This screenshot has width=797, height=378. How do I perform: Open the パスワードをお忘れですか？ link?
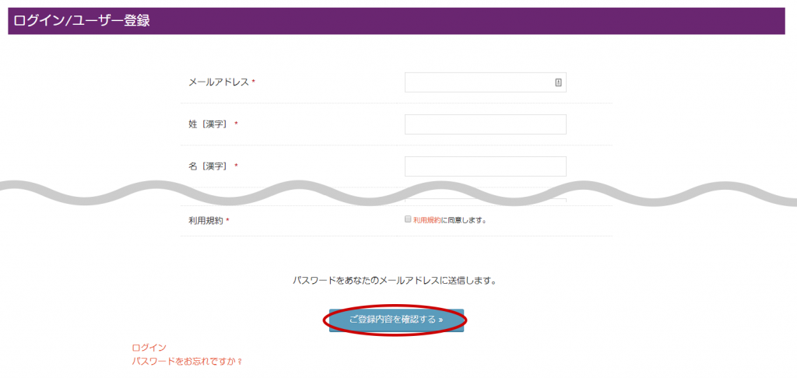188,362
